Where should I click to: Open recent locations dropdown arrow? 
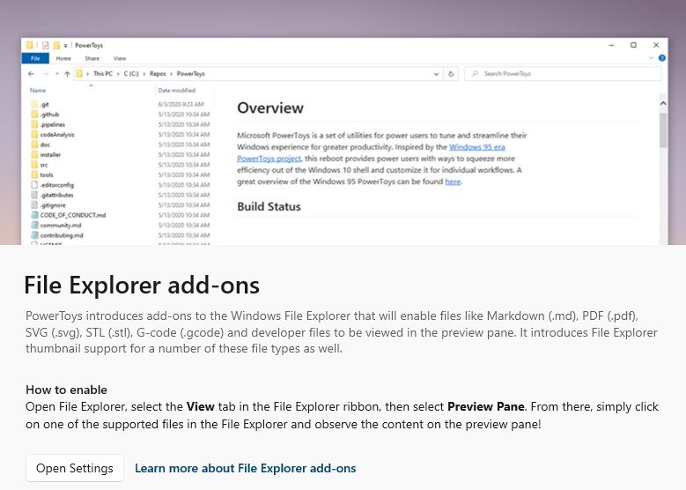[x=57, y=73]
